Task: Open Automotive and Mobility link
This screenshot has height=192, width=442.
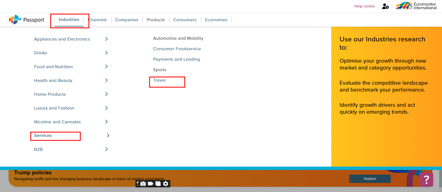Action: coord(178,38)
